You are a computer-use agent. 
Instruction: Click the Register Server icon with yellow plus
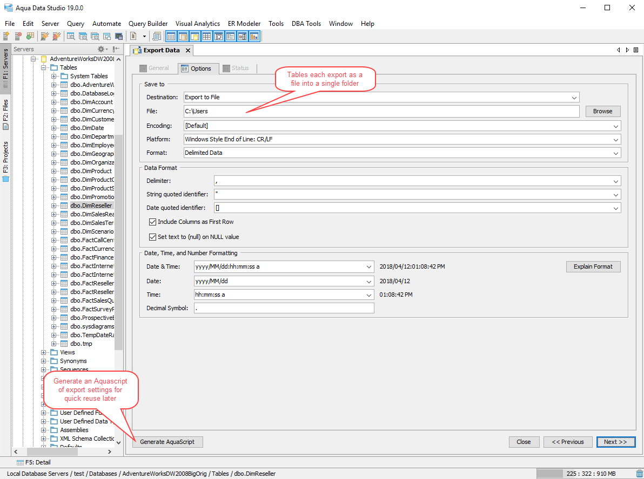(6, 37)
